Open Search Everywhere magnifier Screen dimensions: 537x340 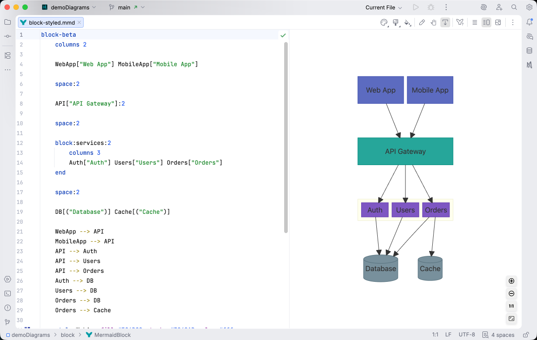(x=514, y=7)
